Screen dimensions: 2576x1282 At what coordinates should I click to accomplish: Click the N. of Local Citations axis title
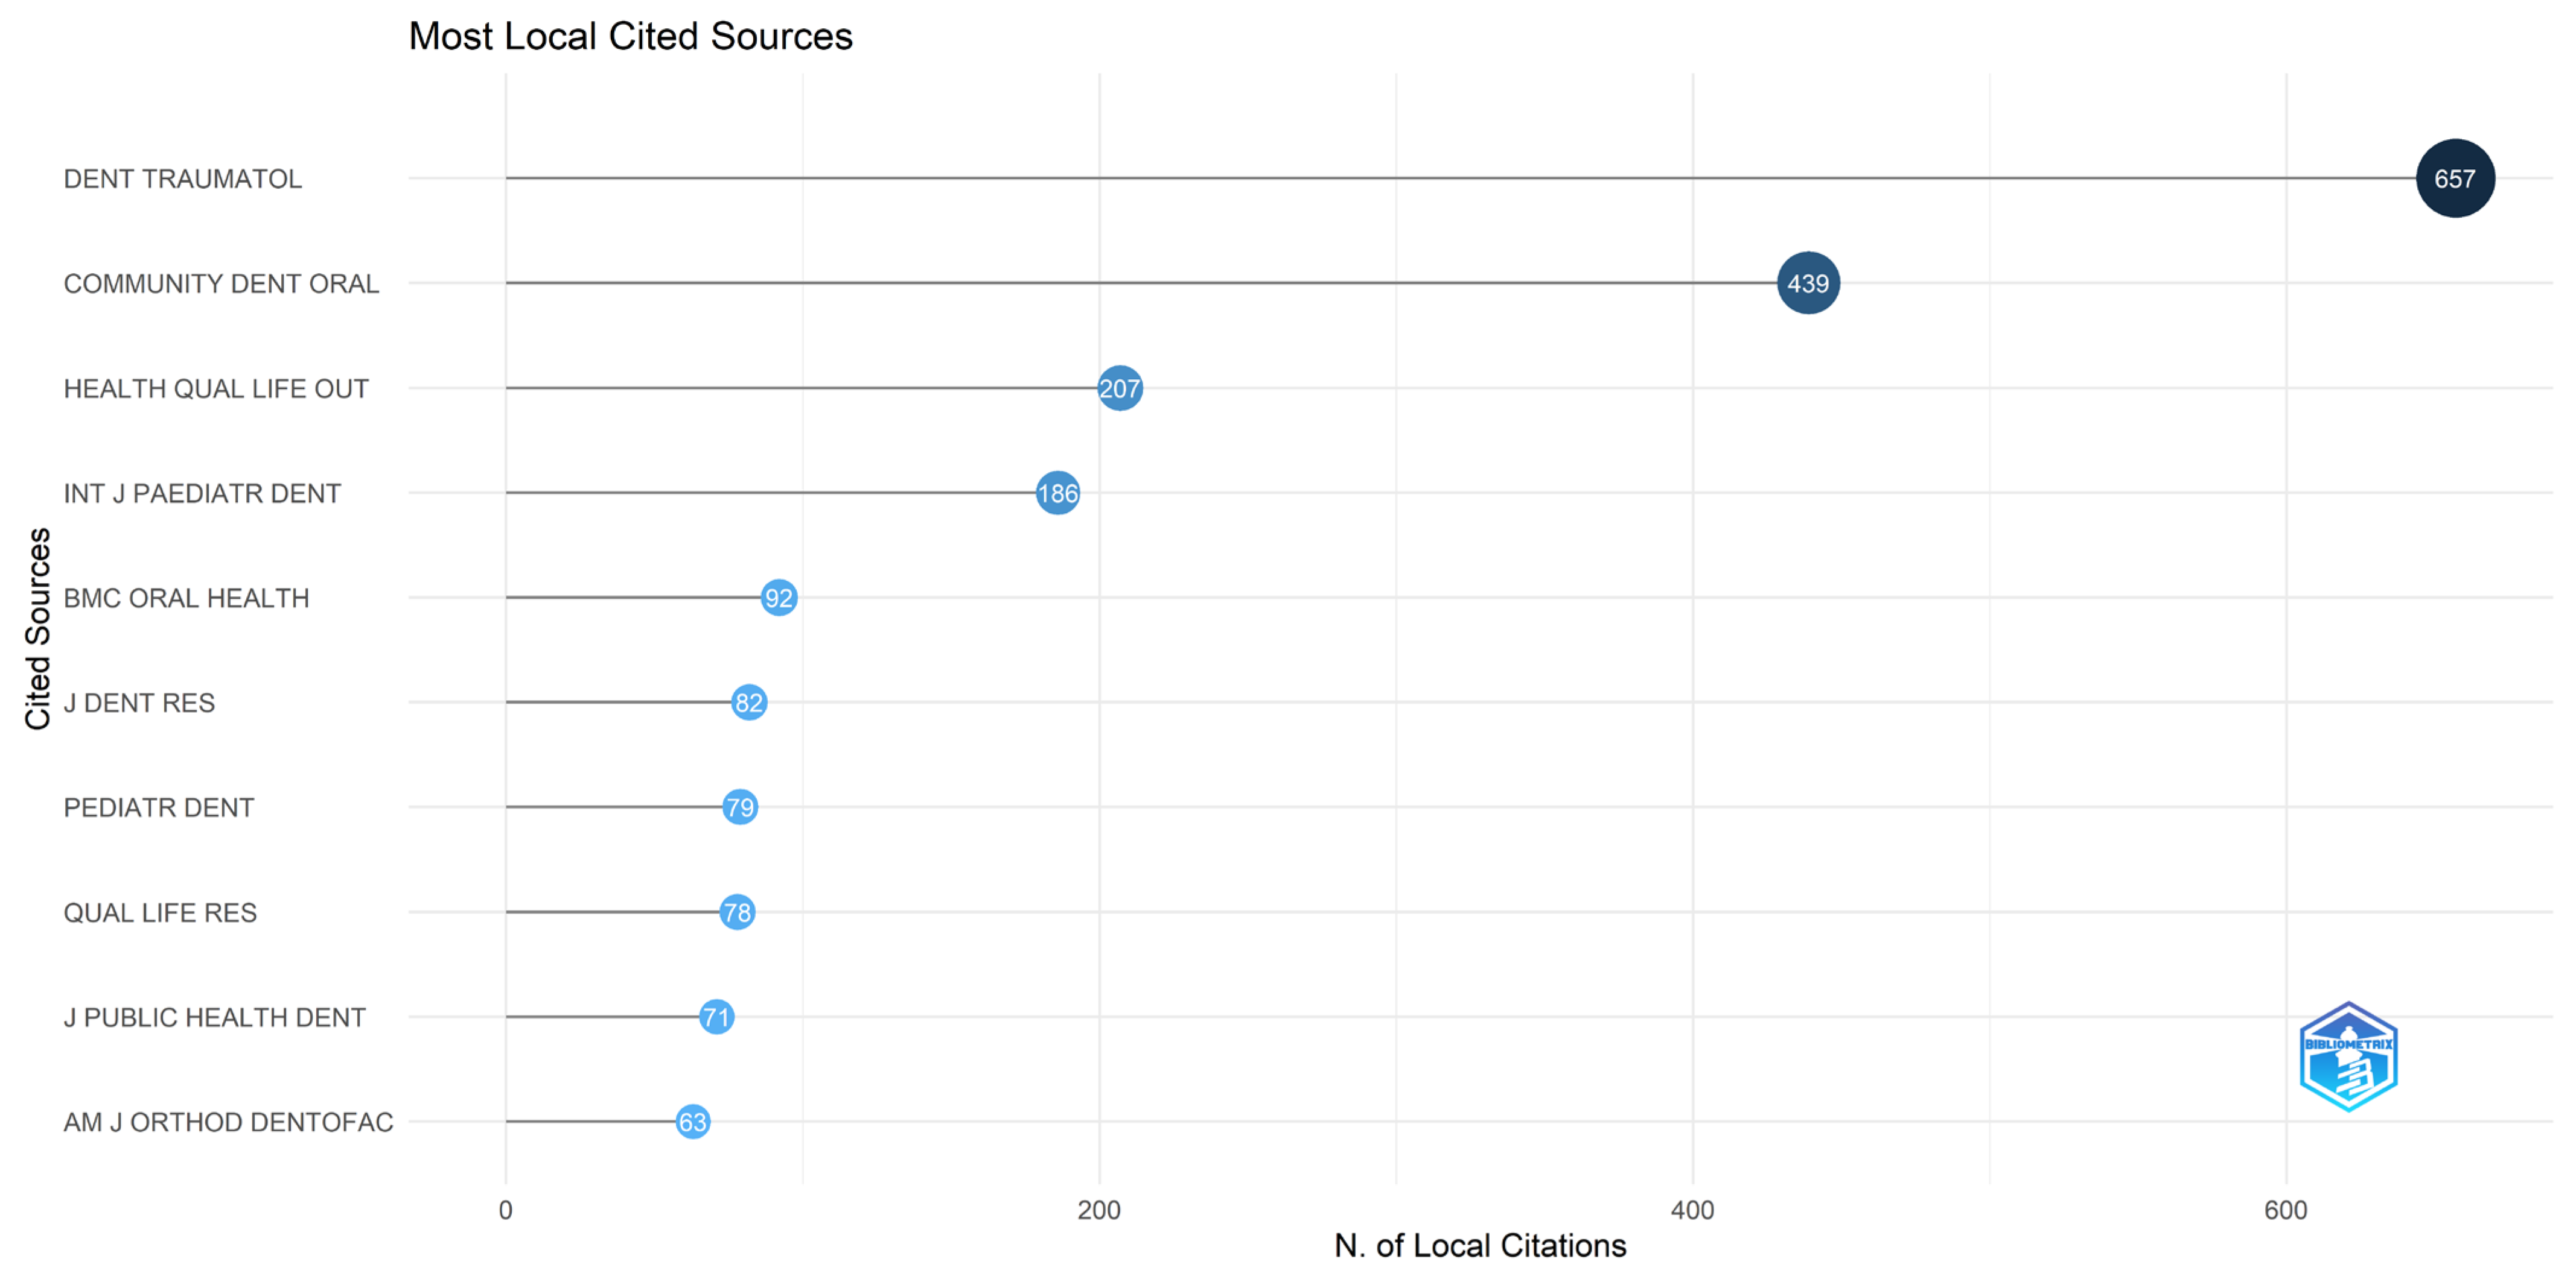1480,1245
